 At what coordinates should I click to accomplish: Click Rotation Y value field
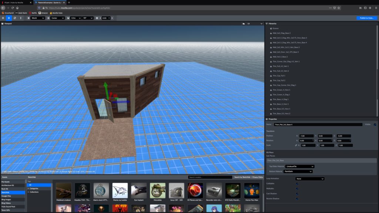point(325,141)
